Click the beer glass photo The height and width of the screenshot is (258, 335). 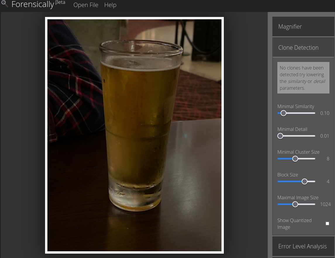[134, 135]
